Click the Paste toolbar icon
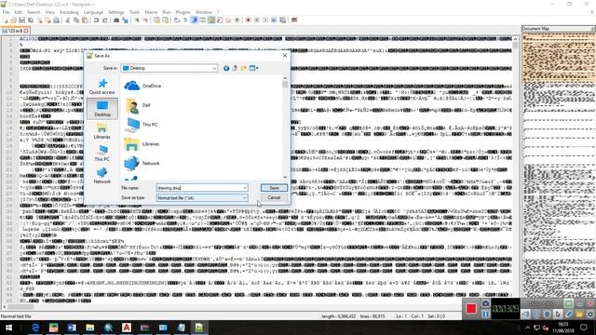This screenshot has width=596, height=335. [85, 20]
